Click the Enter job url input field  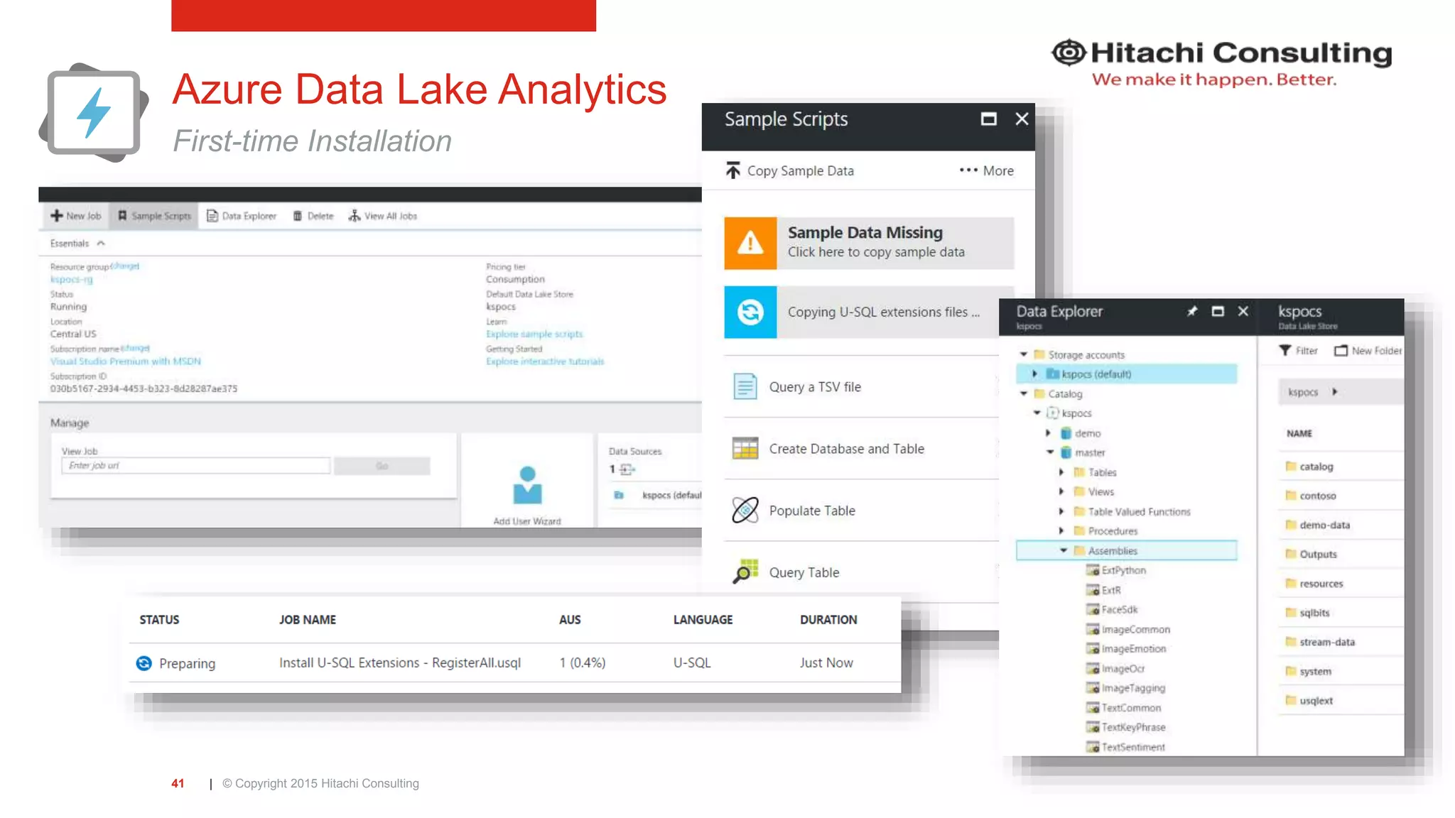click(x=196, y=466)
